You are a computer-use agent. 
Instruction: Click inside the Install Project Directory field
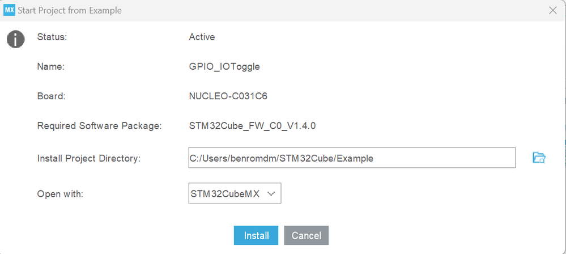point(351,158)
